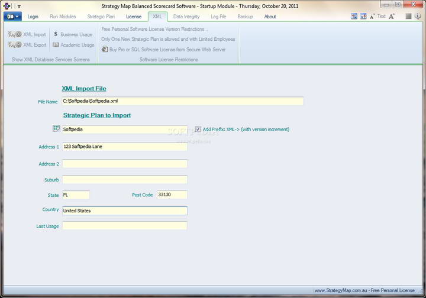Open the About tab
This screenshot has width=426, height=298.
(x=270, y=17)
